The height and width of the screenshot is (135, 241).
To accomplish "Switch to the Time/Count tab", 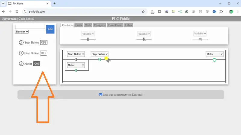I will coord(115,25).
